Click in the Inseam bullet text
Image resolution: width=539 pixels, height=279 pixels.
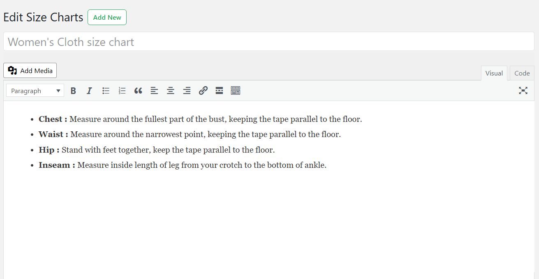(201, 165)
